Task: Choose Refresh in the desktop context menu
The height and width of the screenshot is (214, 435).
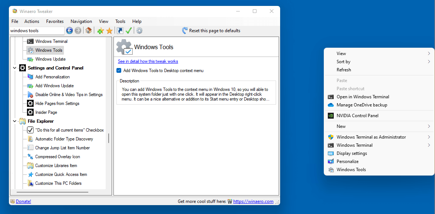Action: (x=379, y=69)
